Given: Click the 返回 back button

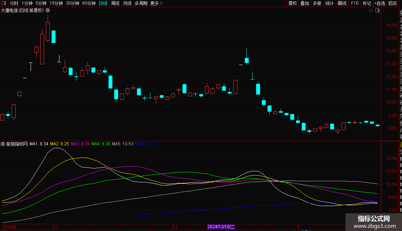Looking at the screenshot, I should coord(392,3).
